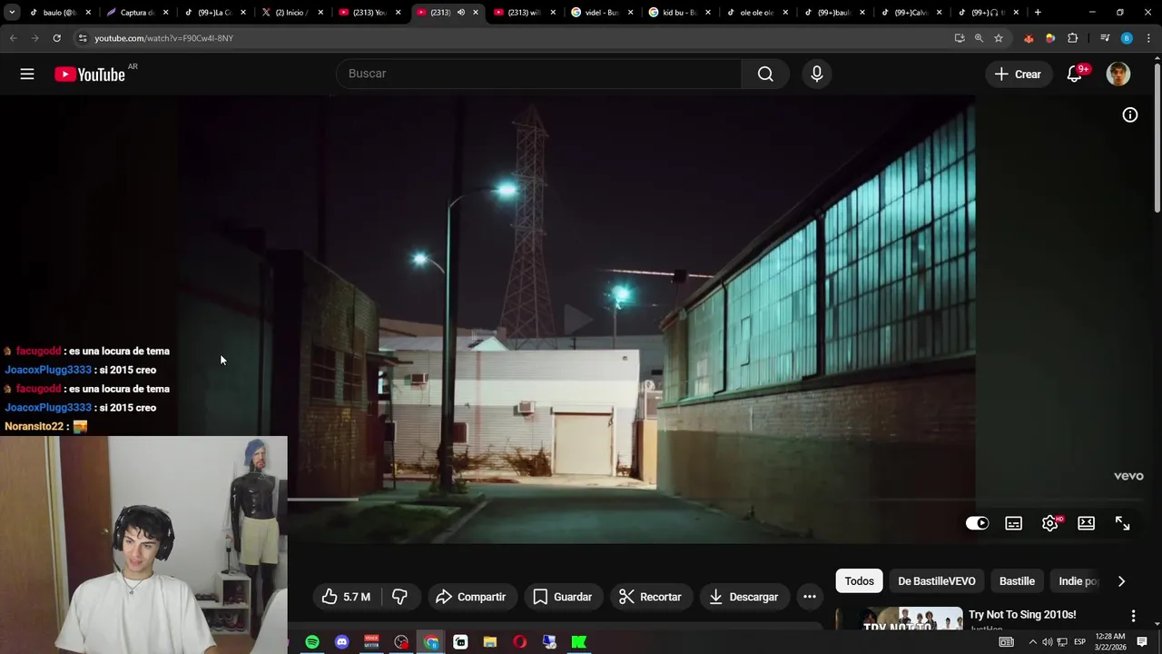This screenshot has width=1162, height=654.
Task: Click the Try Not To Sing 2010s! title
Action: (1022, 615)
